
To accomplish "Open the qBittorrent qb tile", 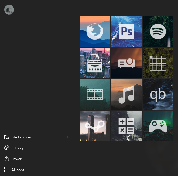I will pos(158,95).
